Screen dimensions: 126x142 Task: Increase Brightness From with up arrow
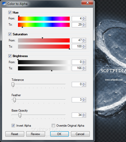click(84, 61)
